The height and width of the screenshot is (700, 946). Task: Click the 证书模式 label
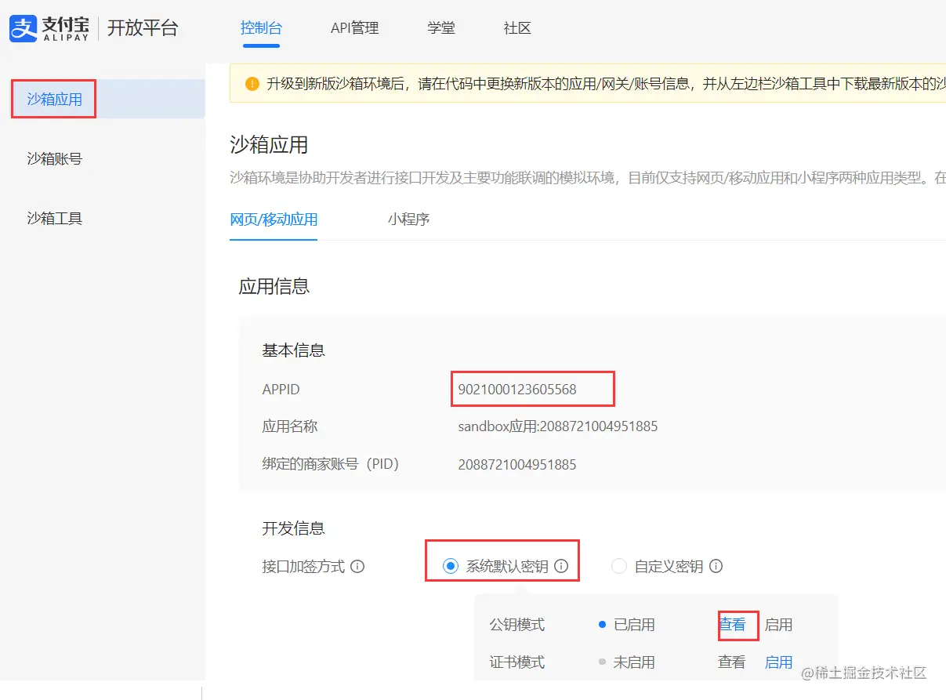tap(517, 662)
